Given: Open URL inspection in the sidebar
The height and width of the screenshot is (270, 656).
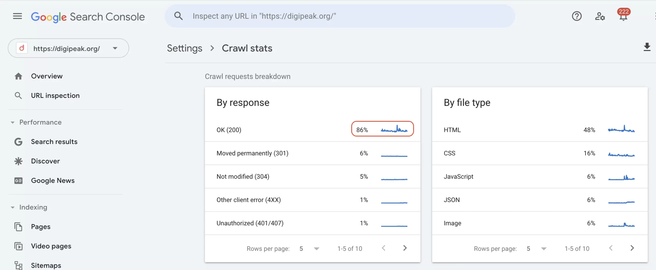Looking at the screenshot, I should click(x=55, y=96).
